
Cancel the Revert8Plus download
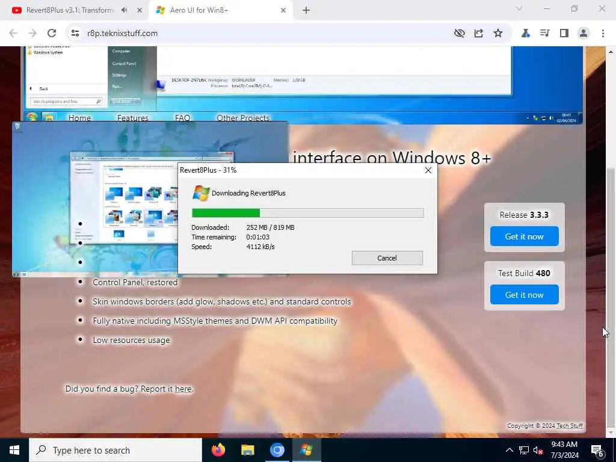(x=387, y=258)
